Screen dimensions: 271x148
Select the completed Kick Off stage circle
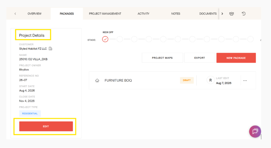105,39
